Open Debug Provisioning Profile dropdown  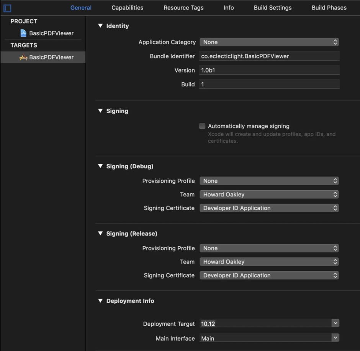click(269, 181)
